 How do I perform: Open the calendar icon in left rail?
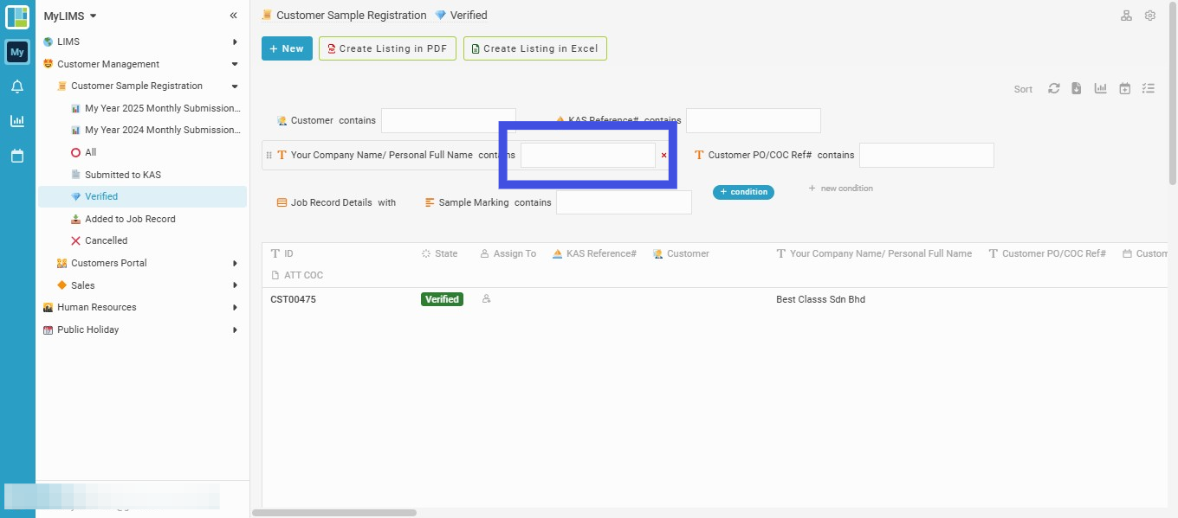(17, 156)
